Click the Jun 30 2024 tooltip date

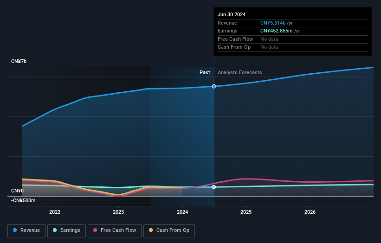pos(232,14)
